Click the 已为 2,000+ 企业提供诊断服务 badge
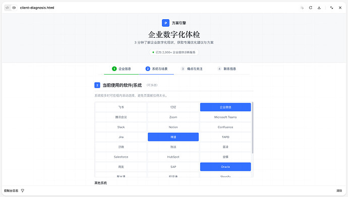 (174, 52)
